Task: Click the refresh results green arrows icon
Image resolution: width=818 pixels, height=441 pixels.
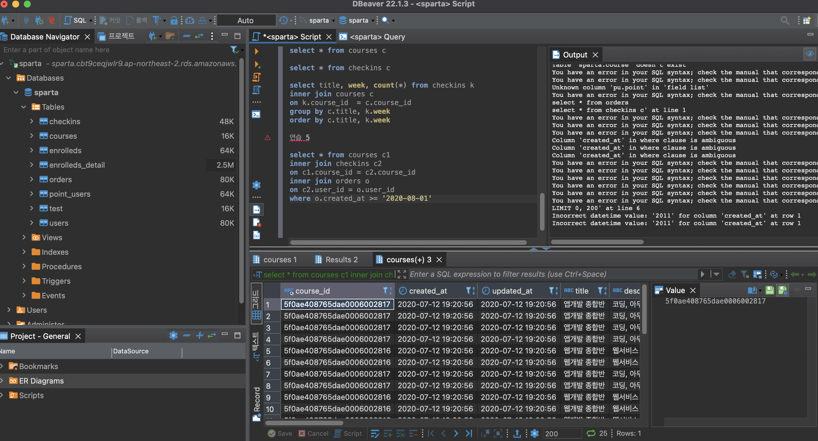Action: click(x=591, y=433)
